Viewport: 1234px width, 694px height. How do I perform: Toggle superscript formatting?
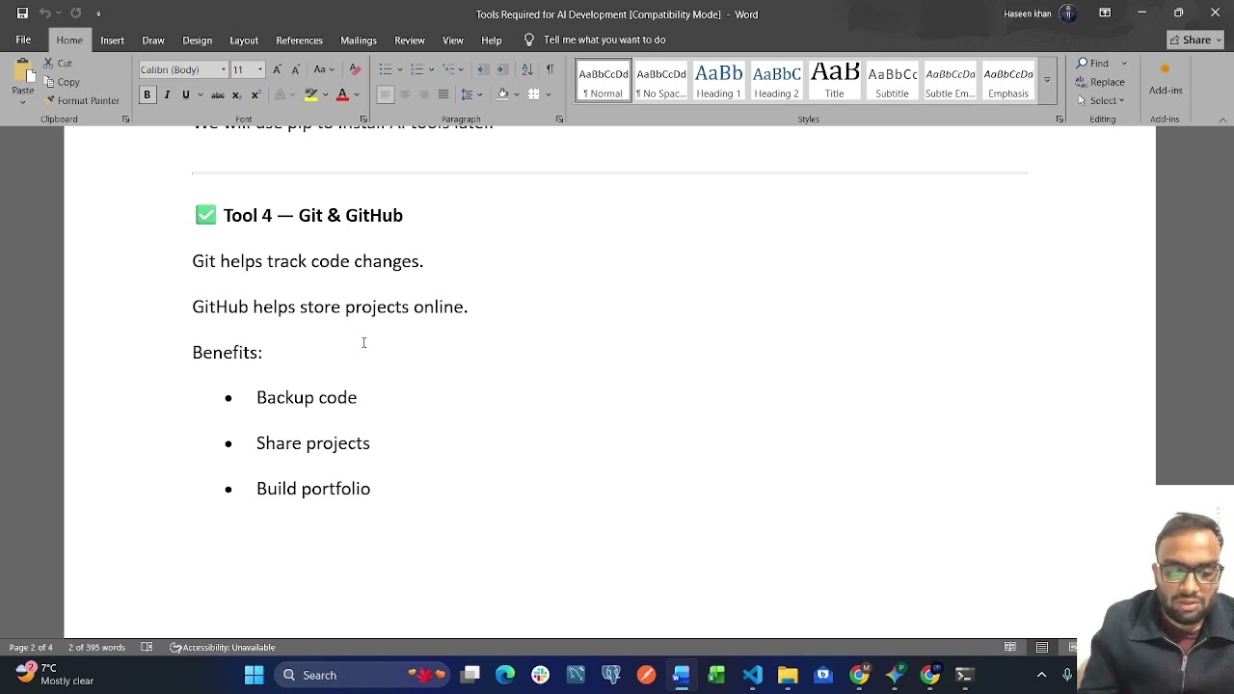click(x=255, y=94)
